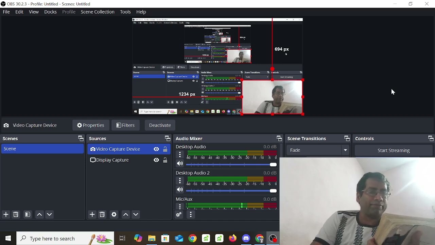
Task: Add a new scene with the plus icon
Action: tap(6, 214)
